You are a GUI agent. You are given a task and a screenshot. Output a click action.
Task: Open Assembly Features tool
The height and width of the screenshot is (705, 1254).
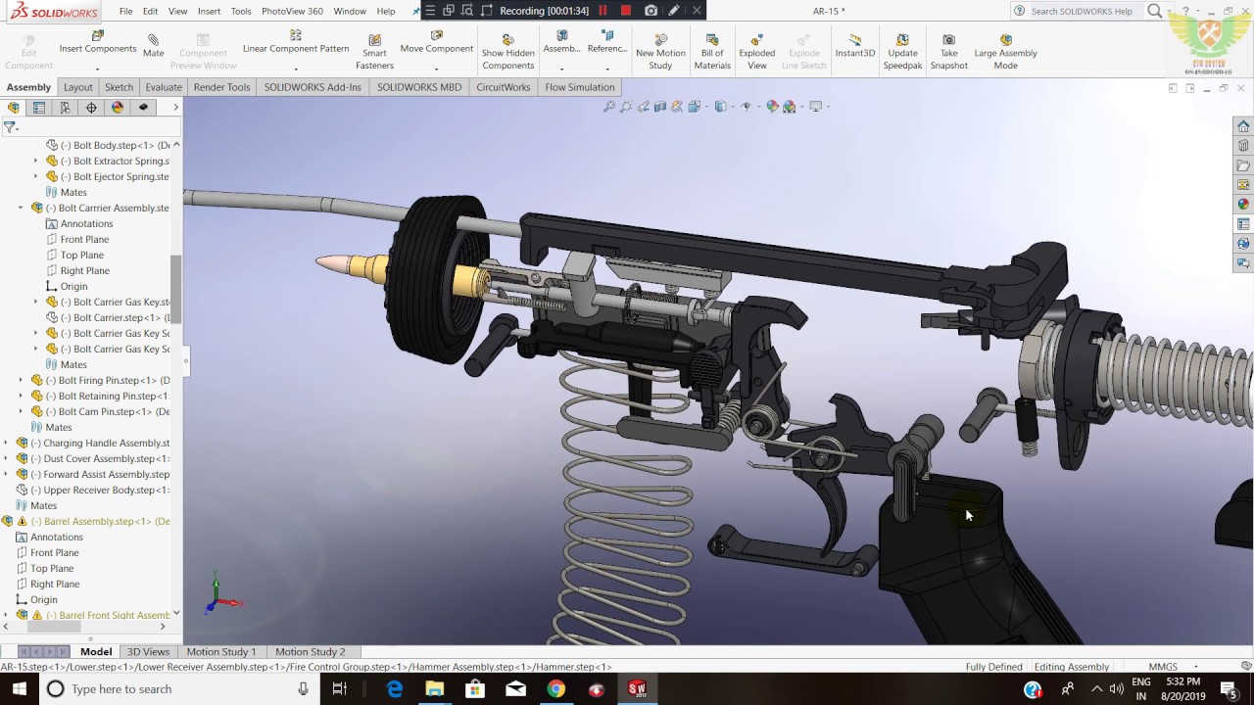(x=561, y=42)
